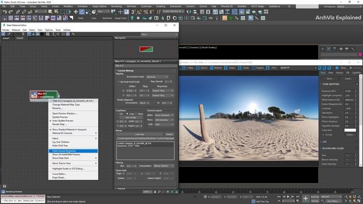Screen dimensions: 363x204
Task: Click the Zoom magnifier icon at the Slate editor bottom
Action: pos(159,192)
